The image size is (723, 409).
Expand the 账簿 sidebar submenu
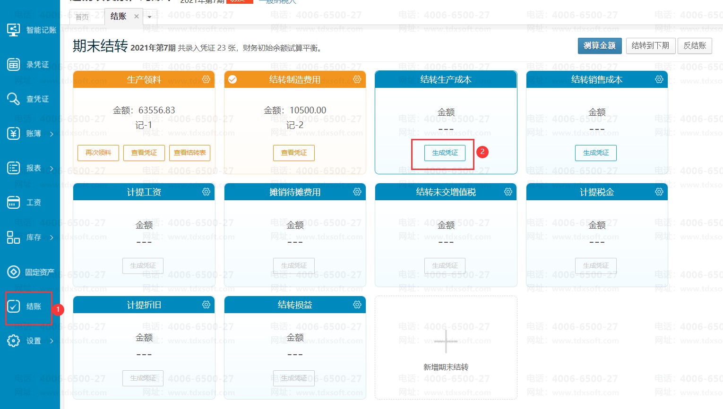coord(52,134)
